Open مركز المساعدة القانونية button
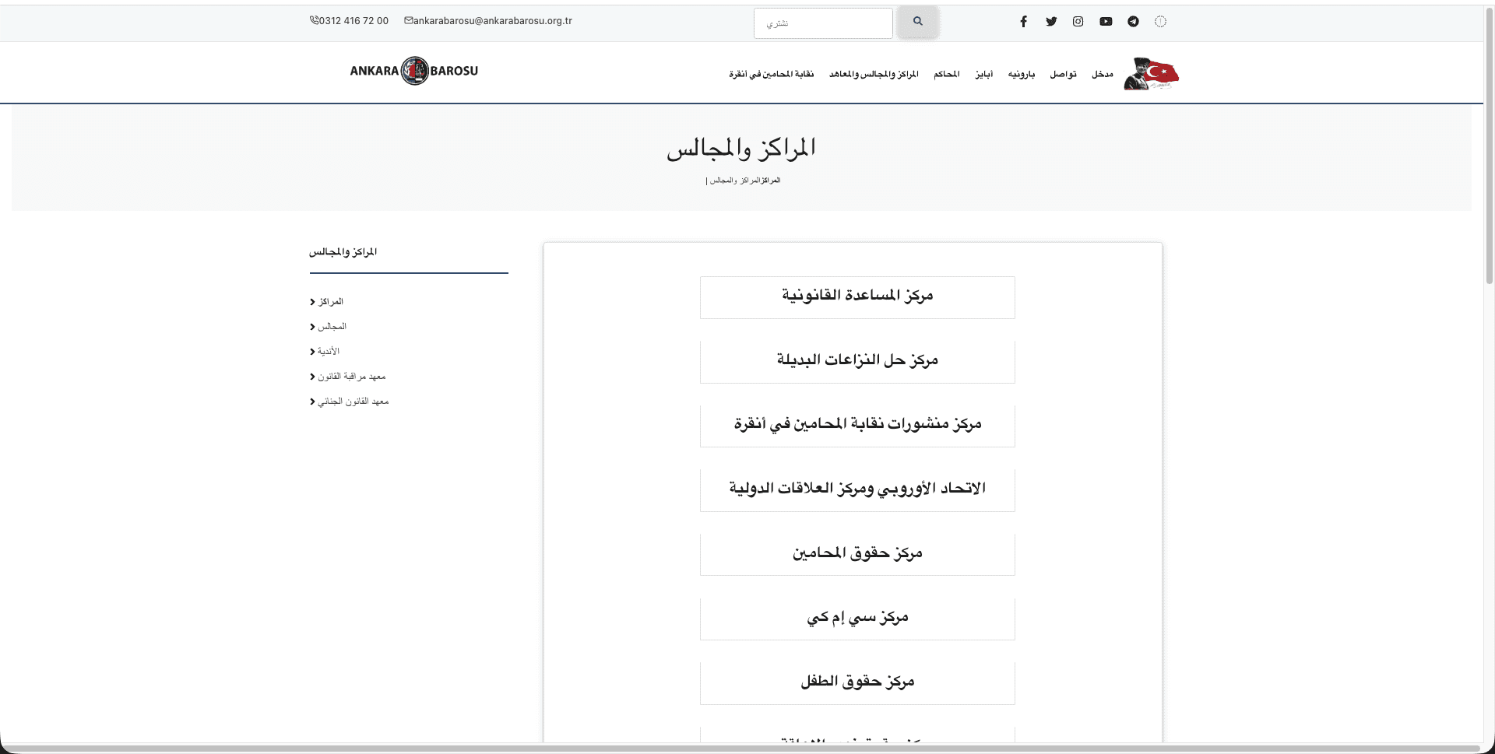The width and height of the screenshot is (1495, 754). click(857, 297)
